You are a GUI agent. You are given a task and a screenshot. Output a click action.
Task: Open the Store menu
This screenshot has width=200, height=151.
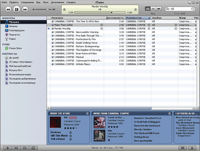tap(46, 2)
